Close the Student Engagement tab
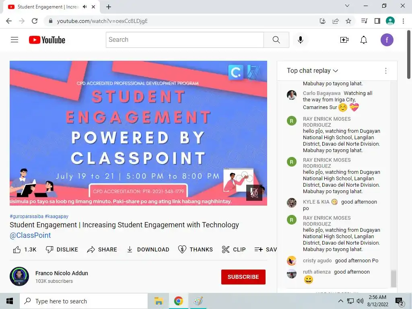 (93, 7)
